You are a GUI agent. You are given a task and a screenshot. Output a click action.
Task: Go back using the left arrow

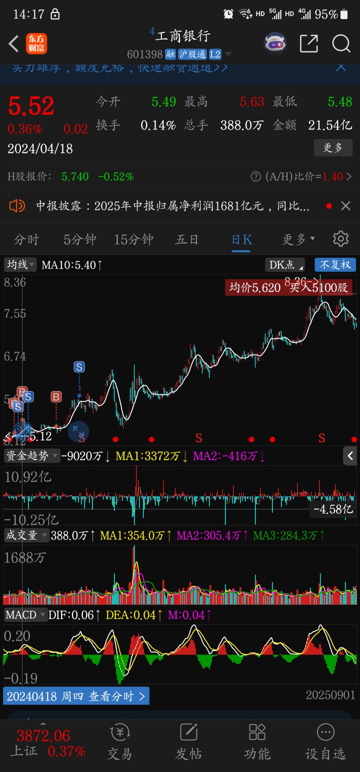point(14,44)
